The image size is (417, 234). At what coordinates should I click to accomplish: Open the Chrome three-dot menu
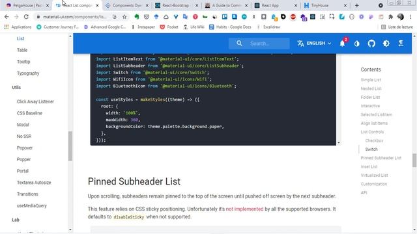point(410,17)
